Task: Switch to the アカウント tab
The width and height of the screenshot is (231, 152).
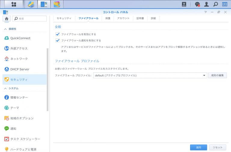Action: click(x=123, y=18)
